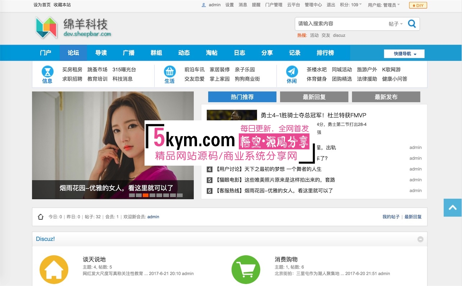The width and height of the screenshot is (462, 286).
Task: Click hot search term discuz
Action: [x=339, y=35]
